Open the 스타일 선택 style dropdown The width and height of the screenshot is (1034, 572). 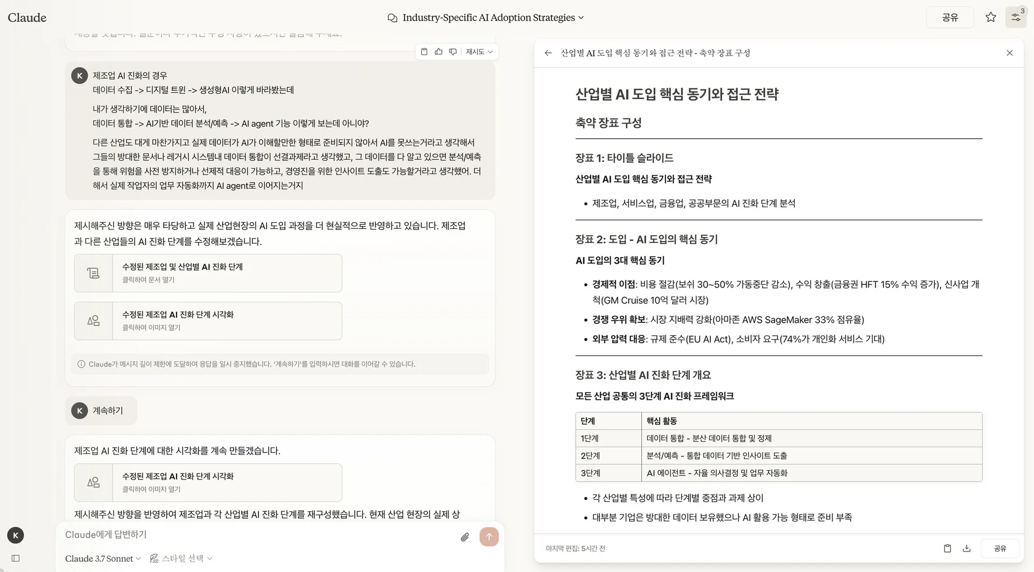181,559
